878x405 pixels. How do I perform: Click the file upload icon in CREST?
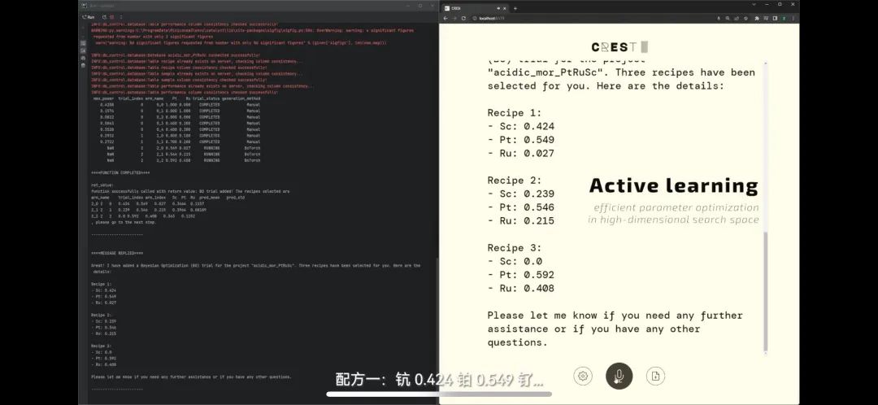655,376
